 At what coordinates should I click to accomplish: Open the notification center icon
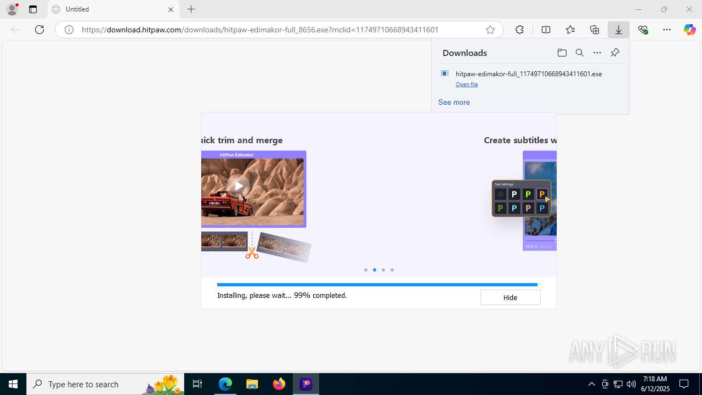(684, 384)
